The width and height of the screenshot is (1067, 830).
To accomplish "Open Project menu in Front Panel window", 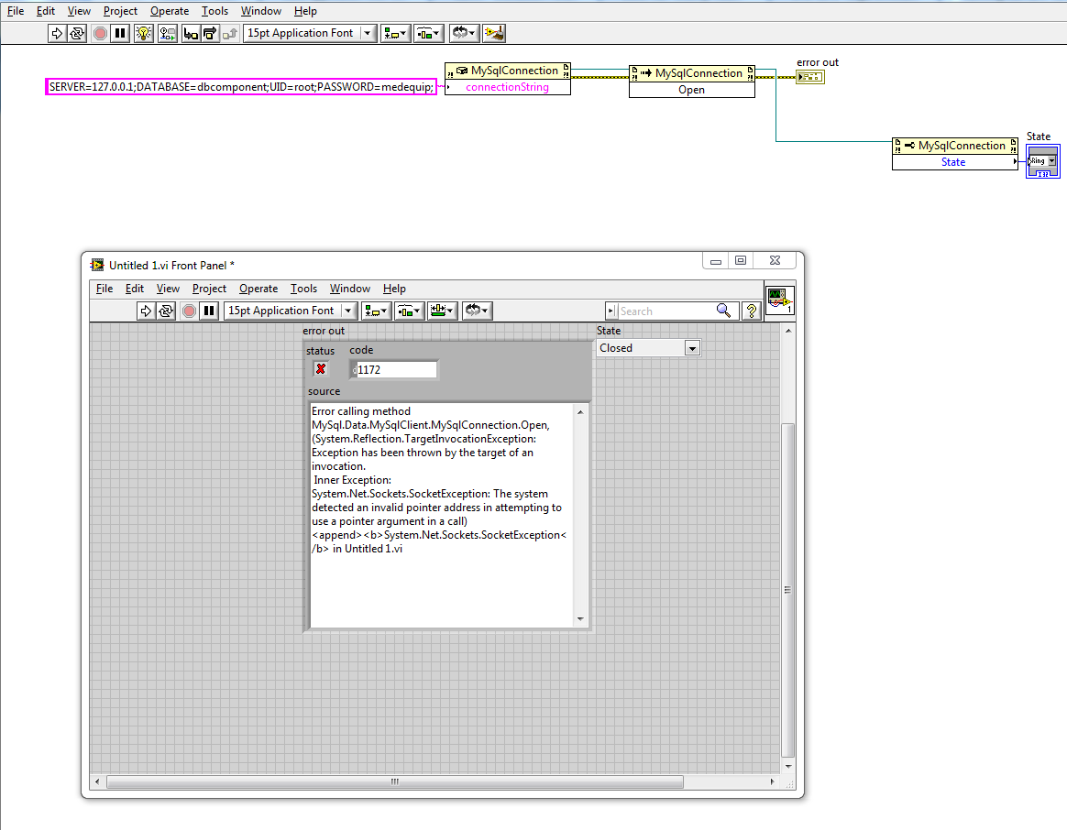I will (209, 289).
